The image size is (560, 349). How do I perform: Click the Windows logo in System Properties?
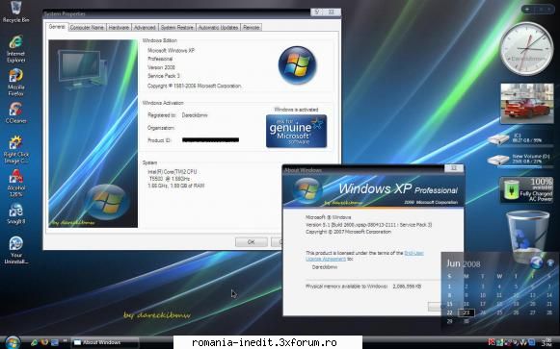[x=297, y=65]
